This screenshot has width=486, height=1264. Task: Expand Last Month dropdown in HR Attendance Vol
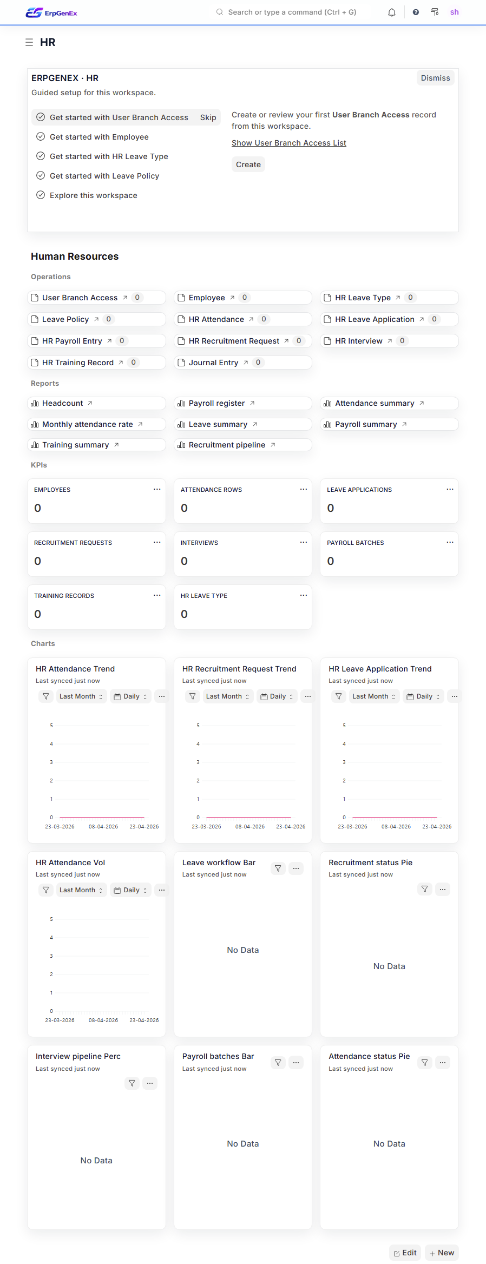(x=81, y=890)
